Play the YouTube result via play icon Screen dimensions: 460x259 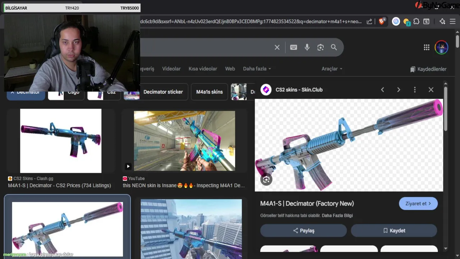tap(128, 166)
